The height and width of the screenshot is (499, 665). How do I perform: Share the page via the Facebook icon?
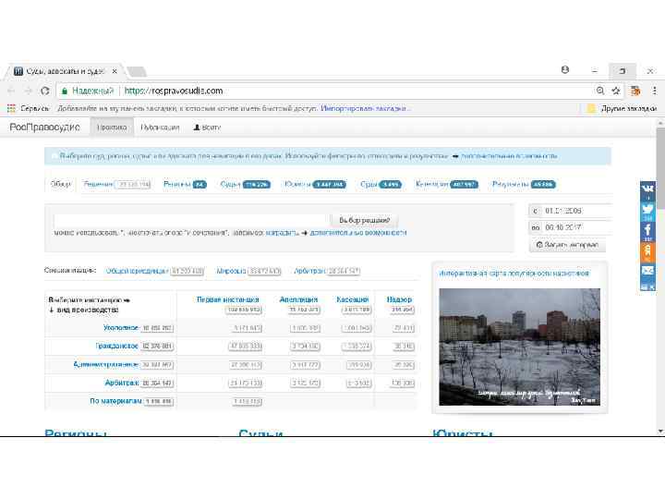pyautogui.click(x=647, y=231)
